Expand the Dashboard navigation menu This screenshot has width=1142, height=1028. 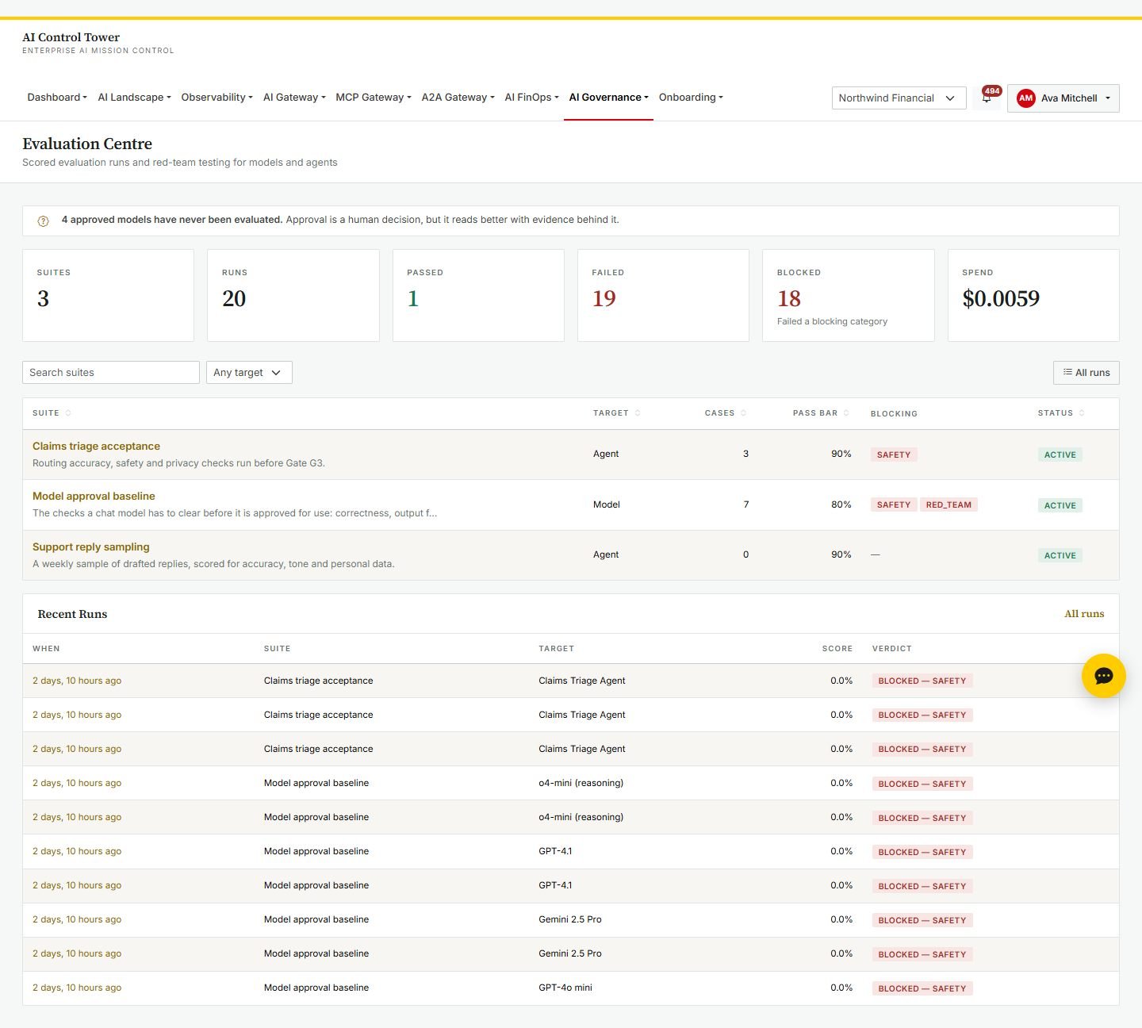click(x=57, y=98)
